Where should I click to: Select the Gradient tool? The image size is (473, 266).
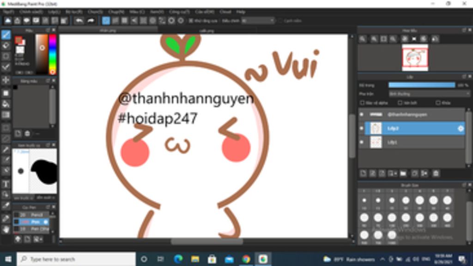pos(6,115)
